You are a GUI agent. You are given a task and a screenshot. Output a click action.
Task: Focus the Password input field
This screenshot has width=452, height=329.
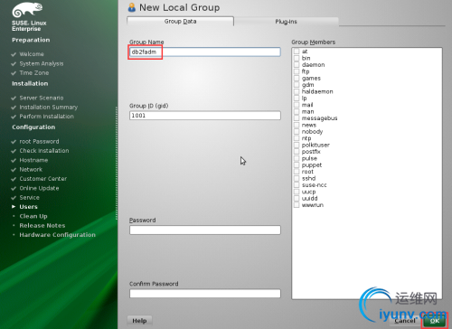click(x=205, y=230)
